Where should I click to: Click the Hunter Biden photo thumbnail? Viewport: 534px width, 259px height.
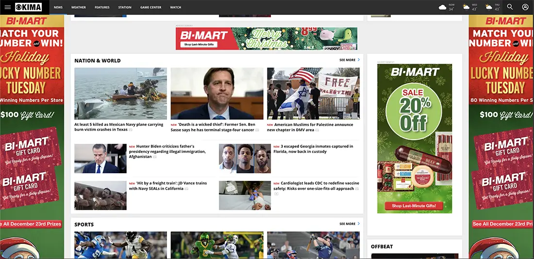pos(100,159)
